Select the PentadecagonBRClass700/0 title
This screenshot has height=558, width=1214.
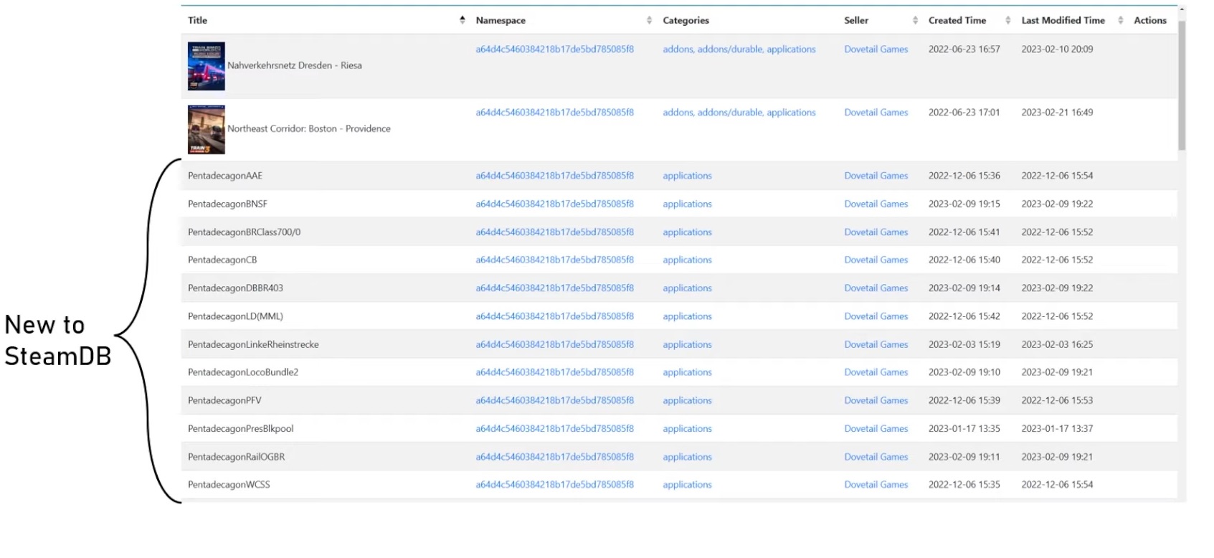[244, 232]
